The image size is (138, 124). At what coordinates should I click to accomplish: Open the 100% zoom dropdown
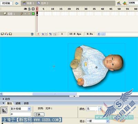tap(133, 3)
